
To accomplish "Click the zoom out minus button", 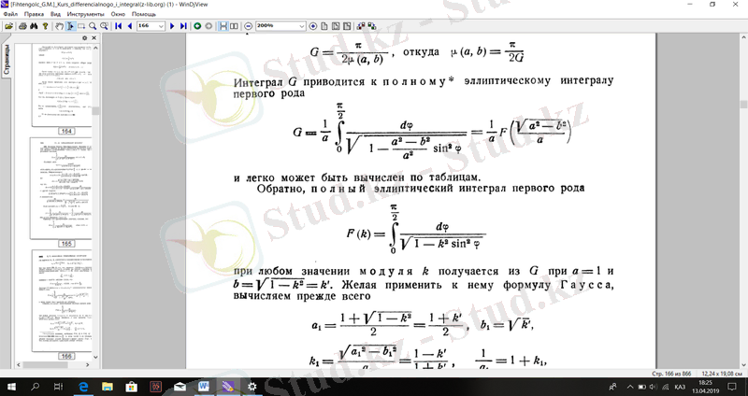I will [248, 26].
